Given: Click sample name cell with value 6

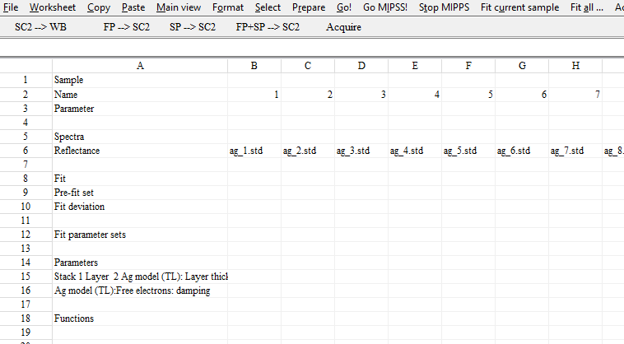Looking at the screenshot, I should [522, 95].
